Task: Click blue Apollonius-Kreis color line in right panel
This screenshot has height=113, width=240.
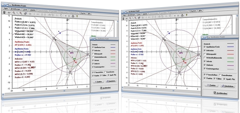Action: [230, 47]
